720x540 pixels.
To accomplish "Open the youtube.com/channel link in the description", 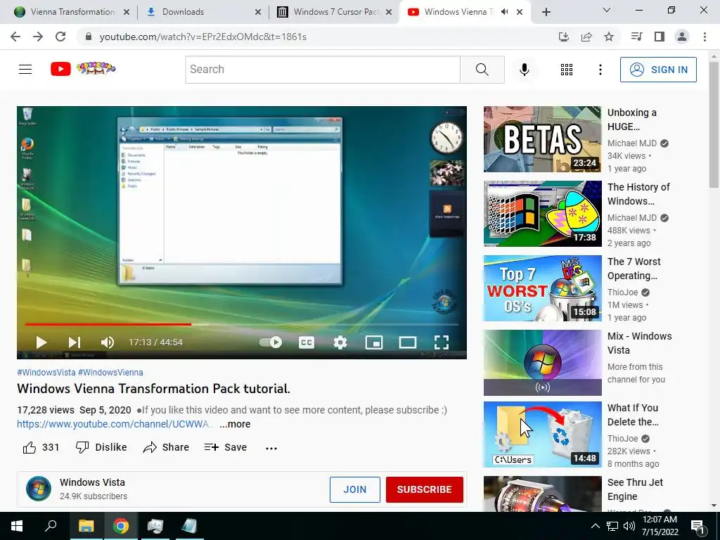I will pyautogui.click(x=113, y=424).
